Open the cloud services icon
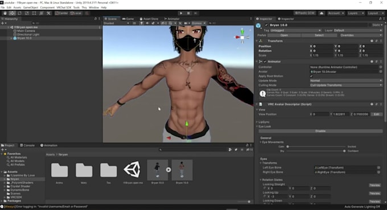 322,13
